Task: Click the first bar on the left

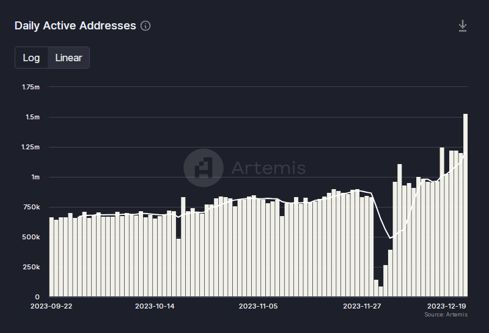Action: point(51,257)
